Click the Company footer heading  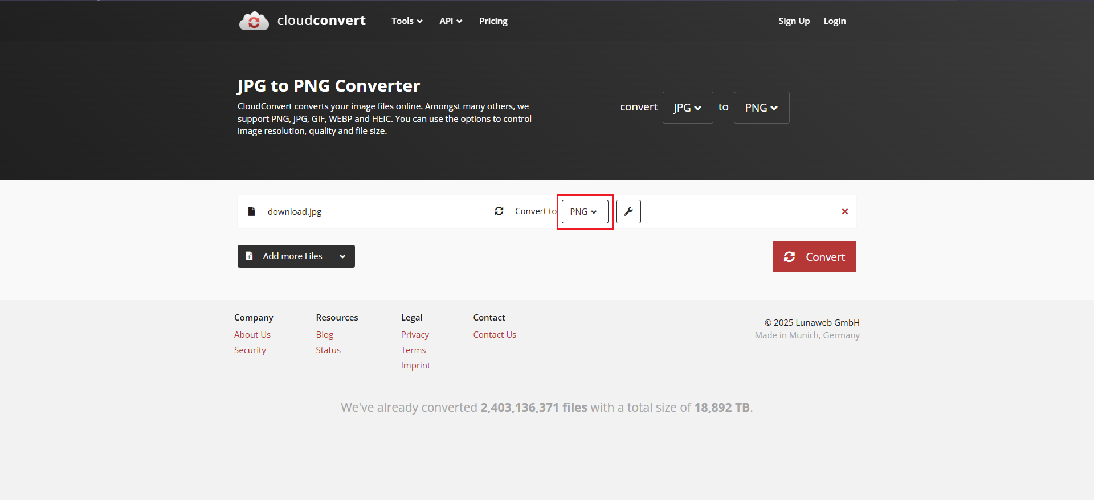[254, 318]
